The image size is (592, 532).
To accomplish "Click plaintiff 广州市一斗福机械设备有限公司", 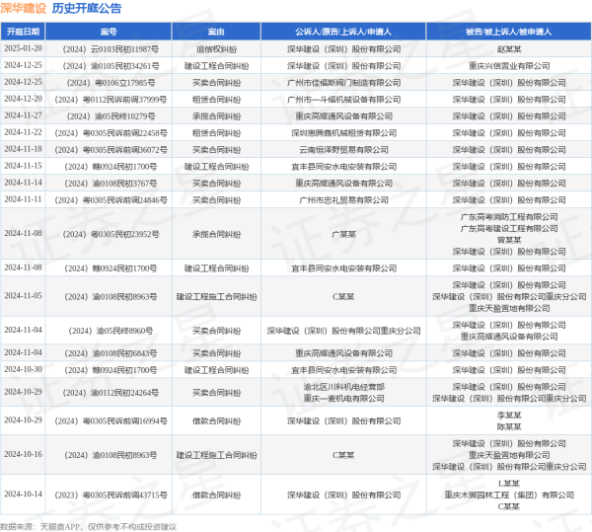I will [343, 100].
